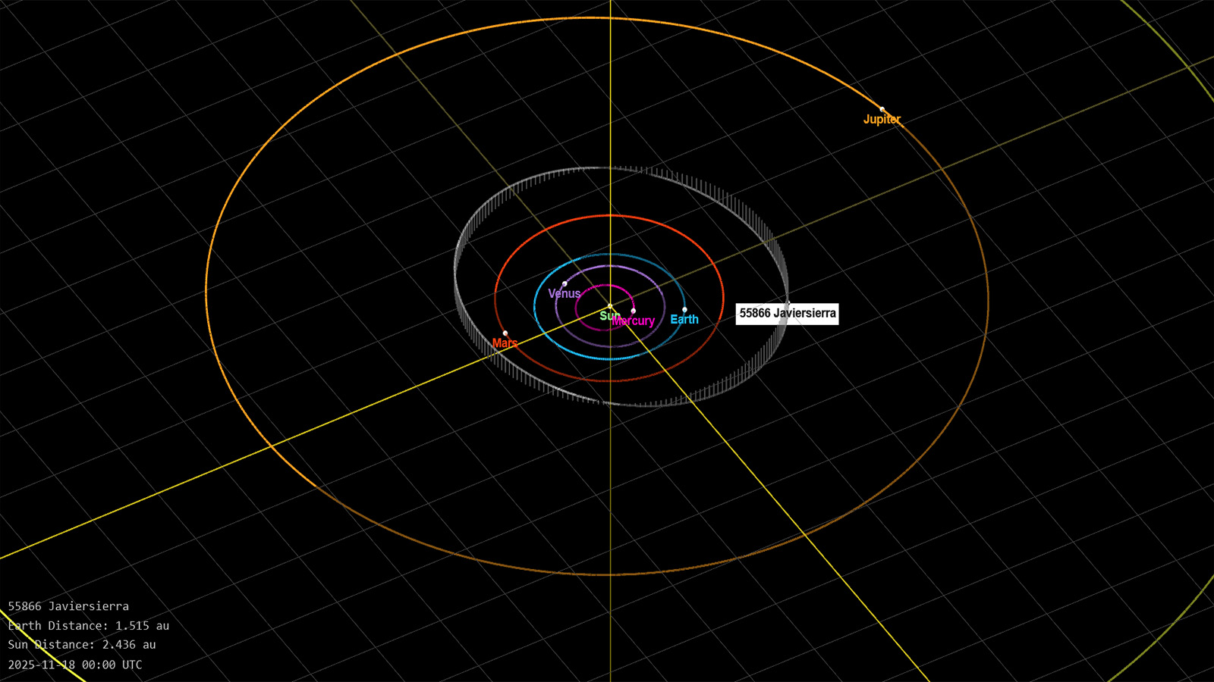This screenshot has height=682, width=1214.
Task: Select the blue Earth text label
Action: [684, 320]
